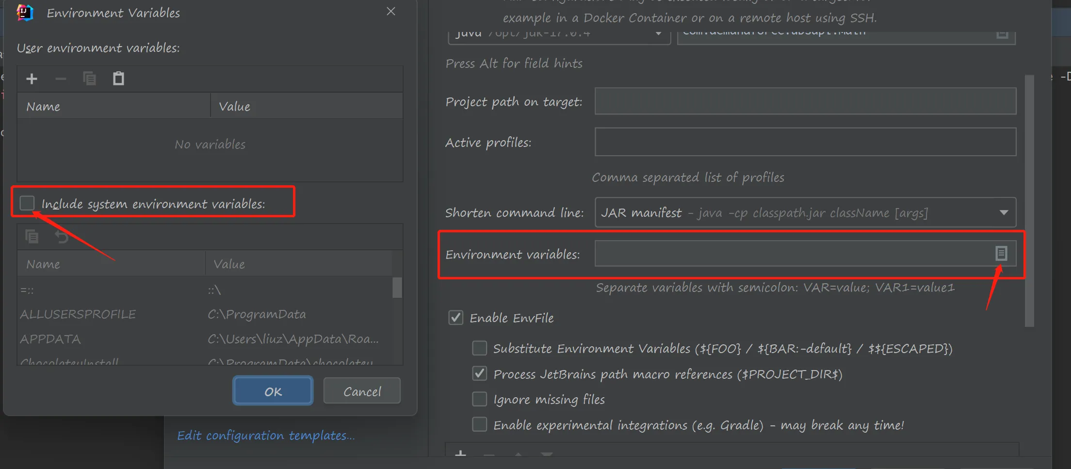Click the paste clipboard icon
The height and width of the screenshot is (469, 1071).
[118, 79]
